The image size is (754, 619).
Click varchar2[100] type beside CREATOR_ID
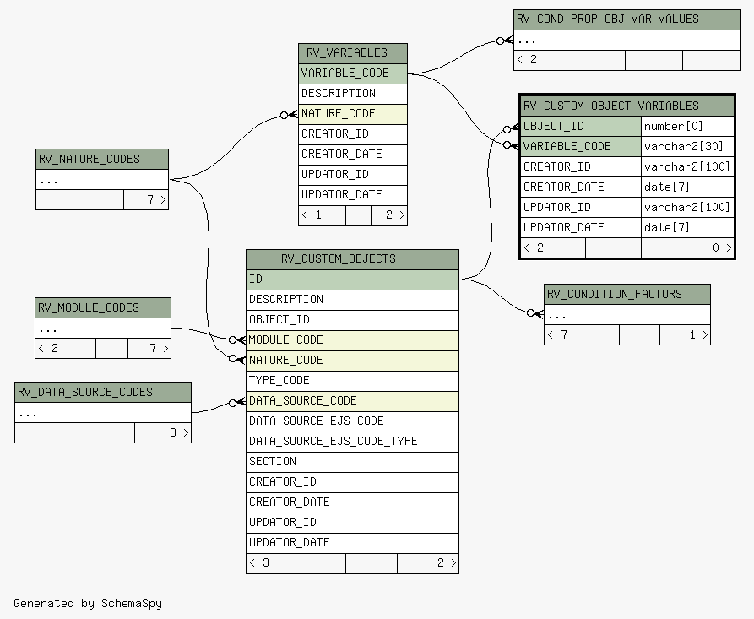point(687,167)
